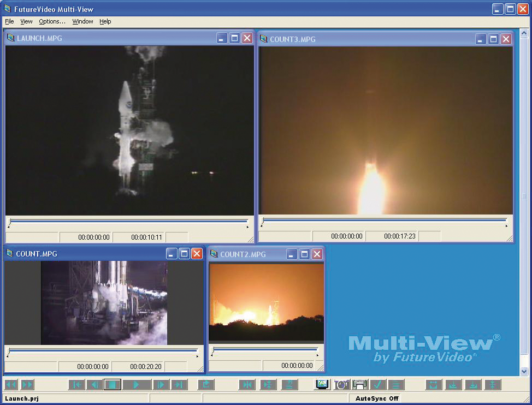Open the File menu

[9, 21]
